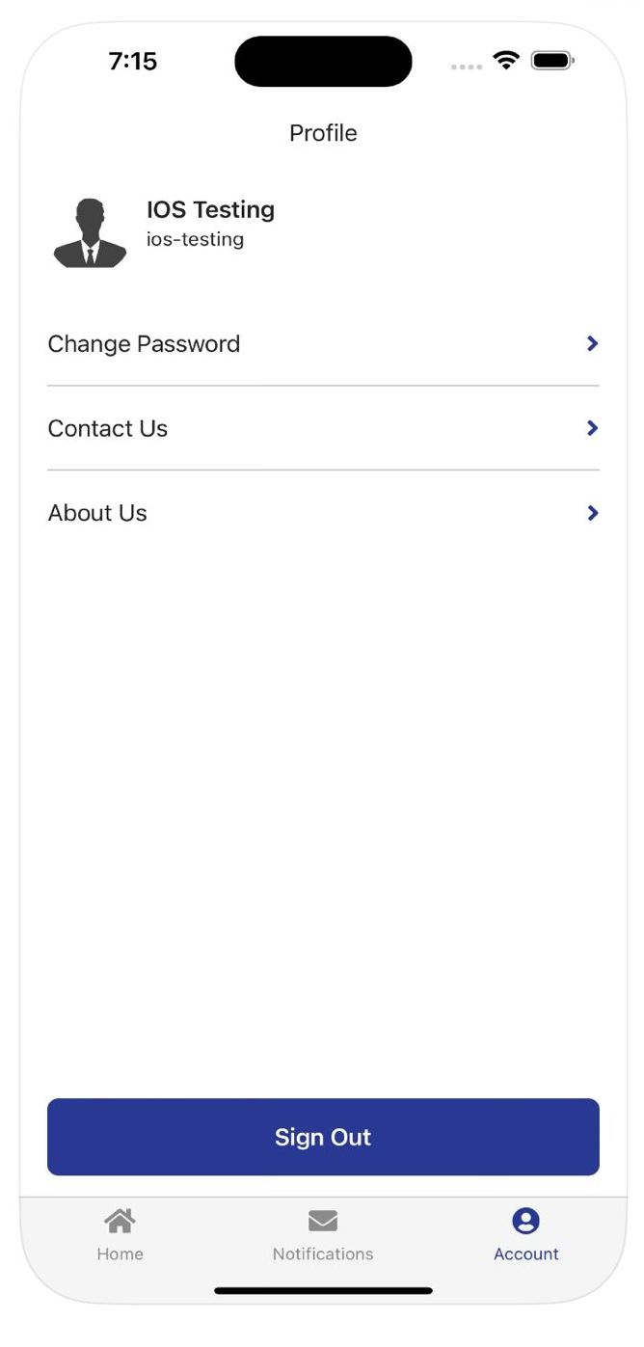The image size is (644, 1347).
Task: Open Notifications via the envelope icon
Action: (x=323, y=1222)
